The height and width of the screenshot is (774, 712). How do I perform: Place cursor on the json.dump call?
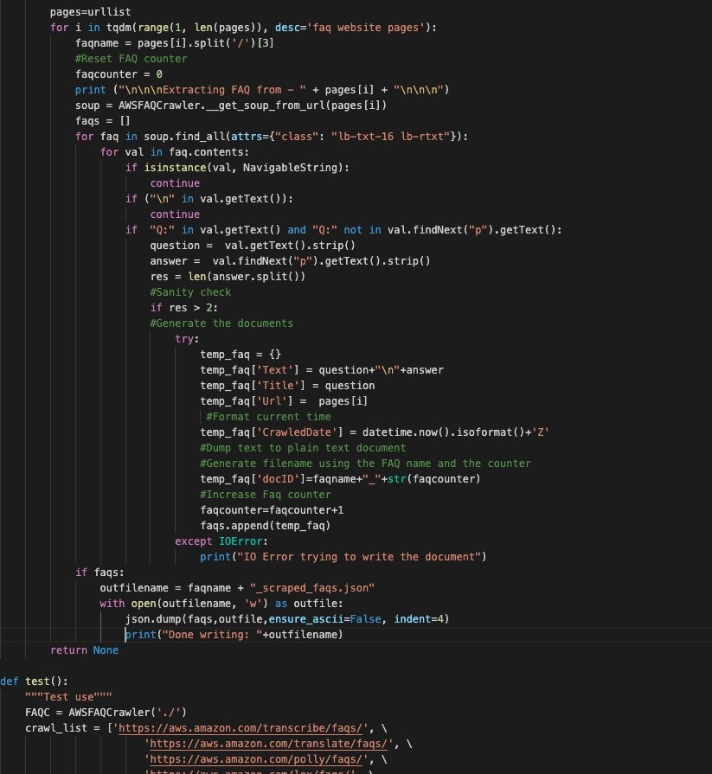pos(286,619)
